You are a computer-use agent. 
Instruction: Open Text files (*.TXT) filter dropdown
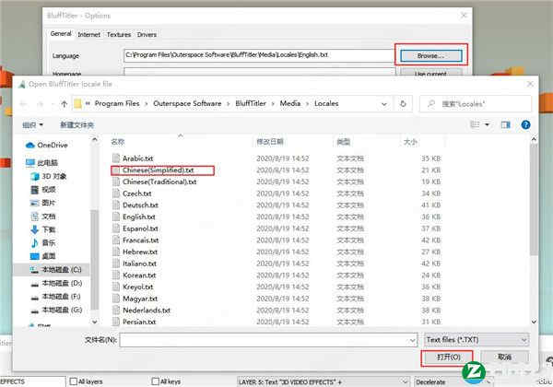pos(477,340)
